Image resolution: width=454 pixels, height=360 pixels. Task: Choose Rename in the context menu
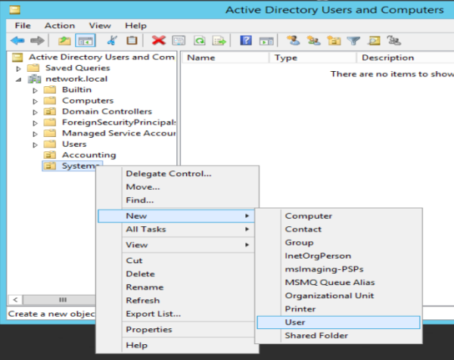[176, 287]
